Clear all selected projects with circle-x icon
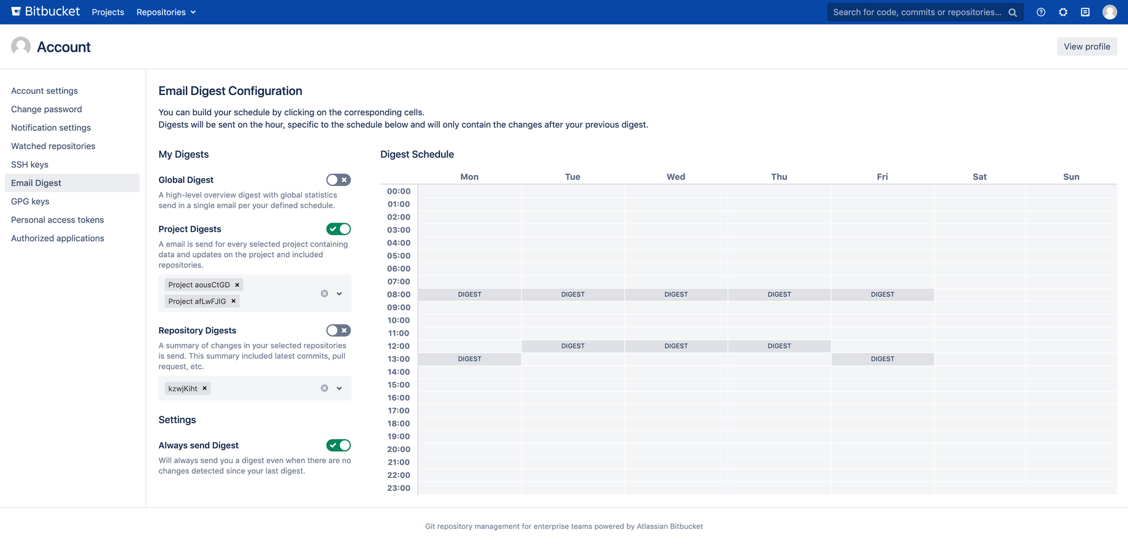This screenshot has width=1128, height=552. click(x=324, y=294)
